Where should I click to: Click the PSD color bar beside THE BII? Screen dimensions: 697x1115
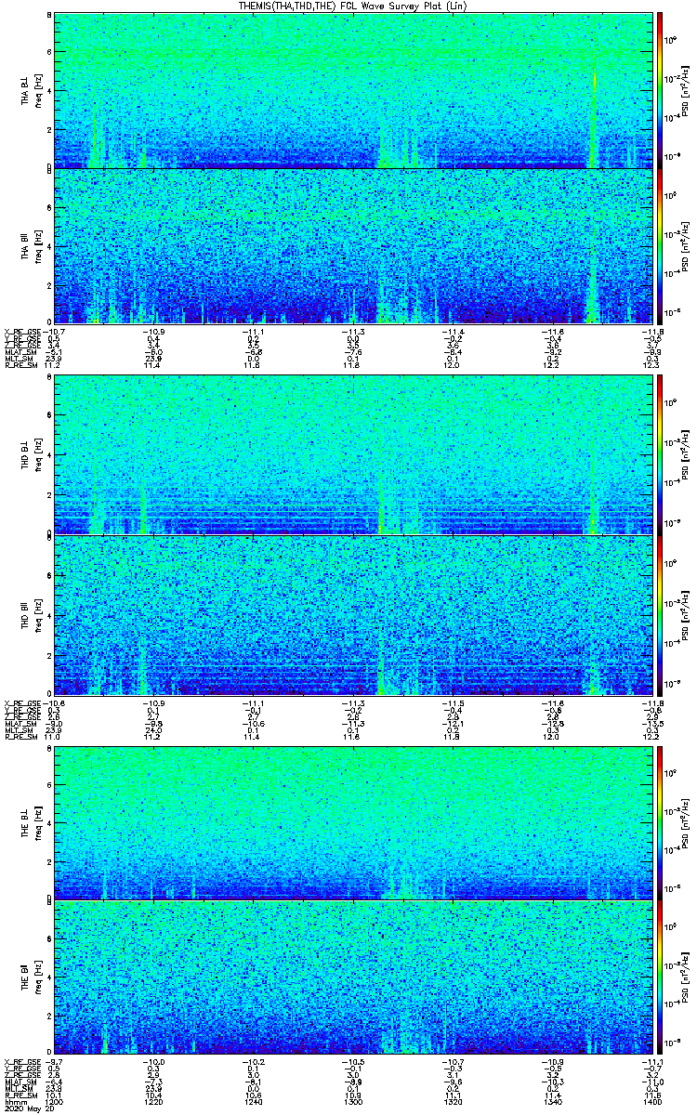tap(660, 977)
